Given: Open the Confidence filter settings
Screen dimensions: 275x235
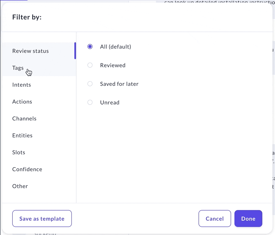Looking at the screenshot, I should (x=27, y=169).
